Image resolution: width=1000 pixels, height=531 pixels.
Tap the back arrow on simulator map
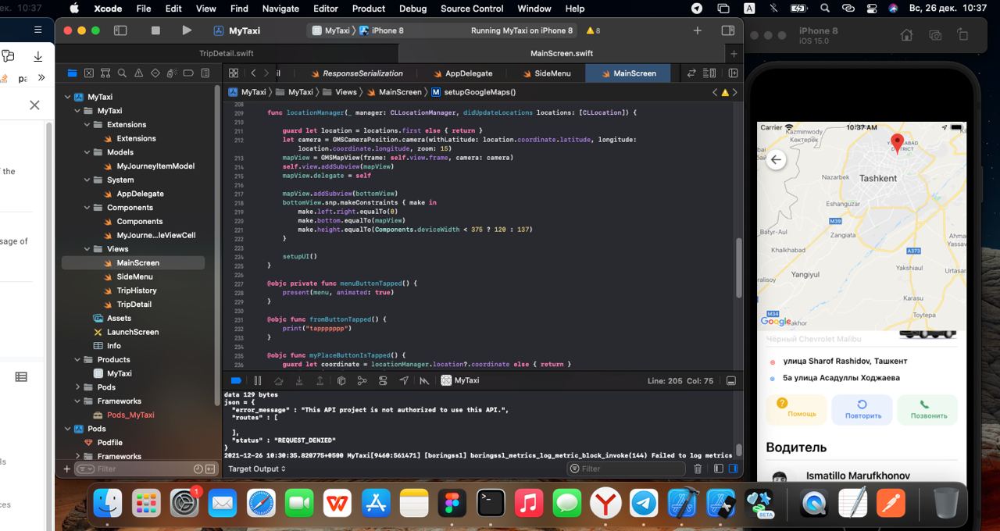point(776,160)
